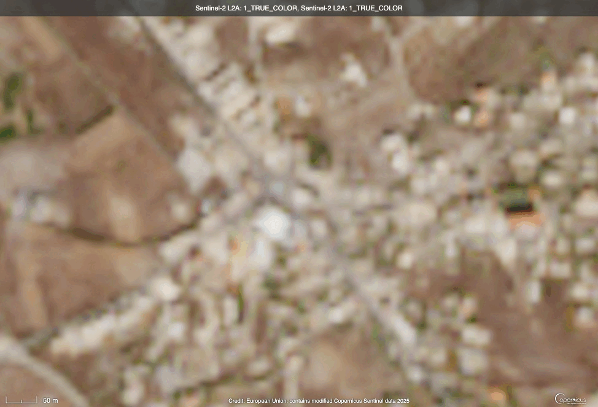The width and height of the screenshot is (598, 407).
Task: Click the 50 m scale bar label
Action: (x=50, y=400)
